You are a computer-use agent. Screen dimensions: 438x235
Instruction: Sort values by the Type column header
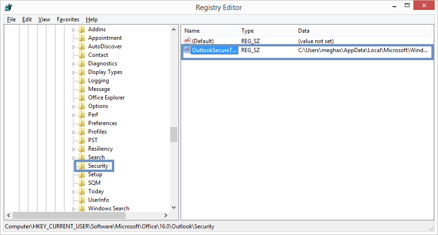(266, 31)
